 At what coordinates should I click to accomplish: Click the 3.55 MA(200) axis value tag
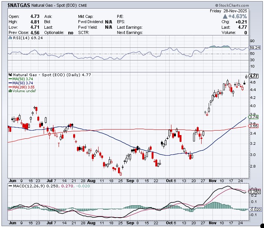[254, 126]
